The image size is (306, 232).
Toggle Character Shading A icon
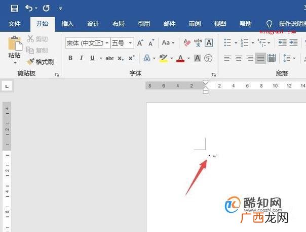pos(198,58)
